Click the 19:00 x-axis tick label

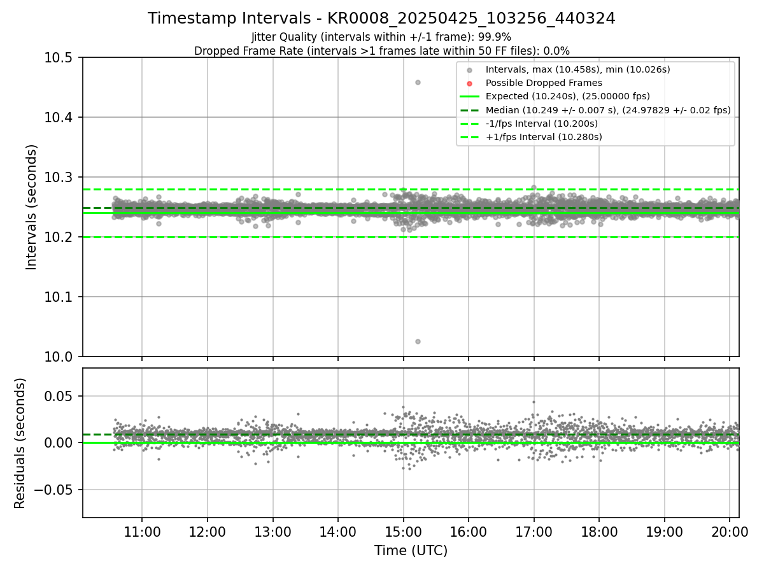click(x=665, y=532)
